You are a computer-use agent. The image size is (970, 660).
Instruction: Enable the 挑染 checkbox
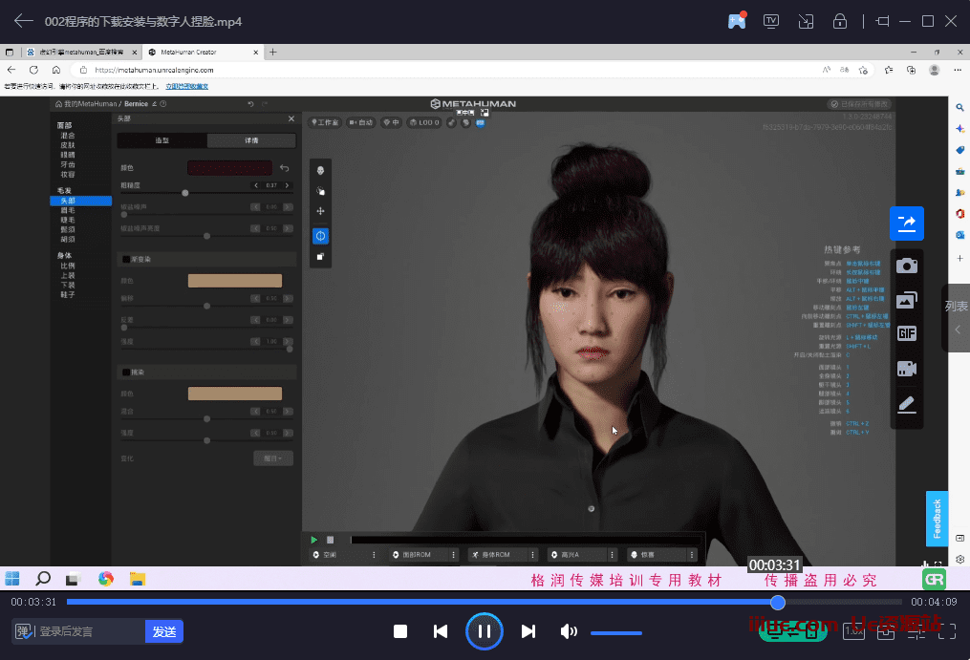click(x=126, y=372)
